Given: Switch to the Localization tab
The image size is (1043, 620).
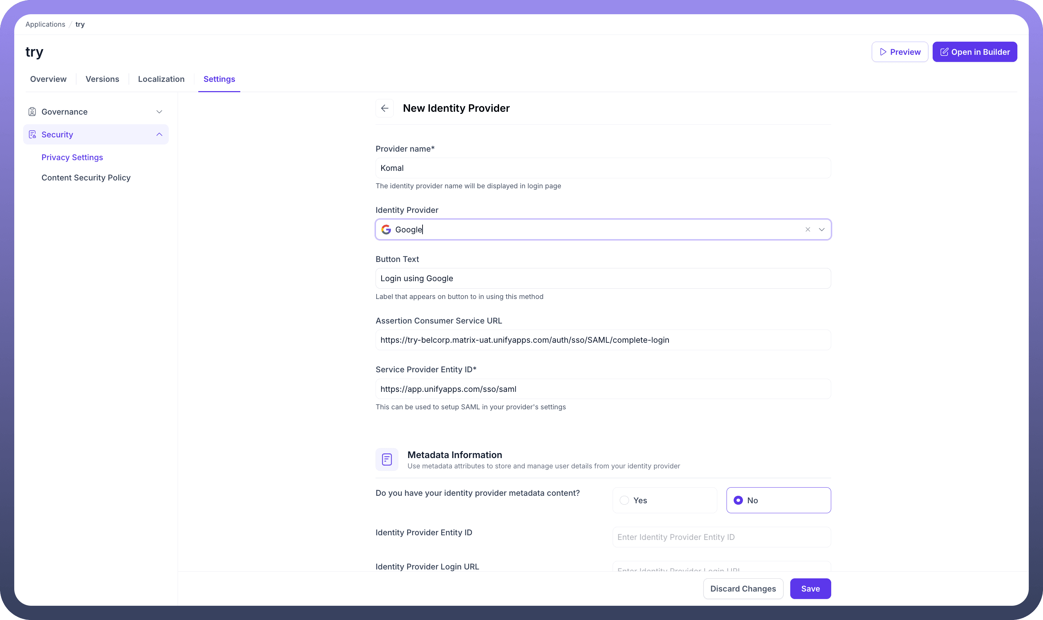Looking at the screenshot, I should pyautogui.click(x=161, y=79).
